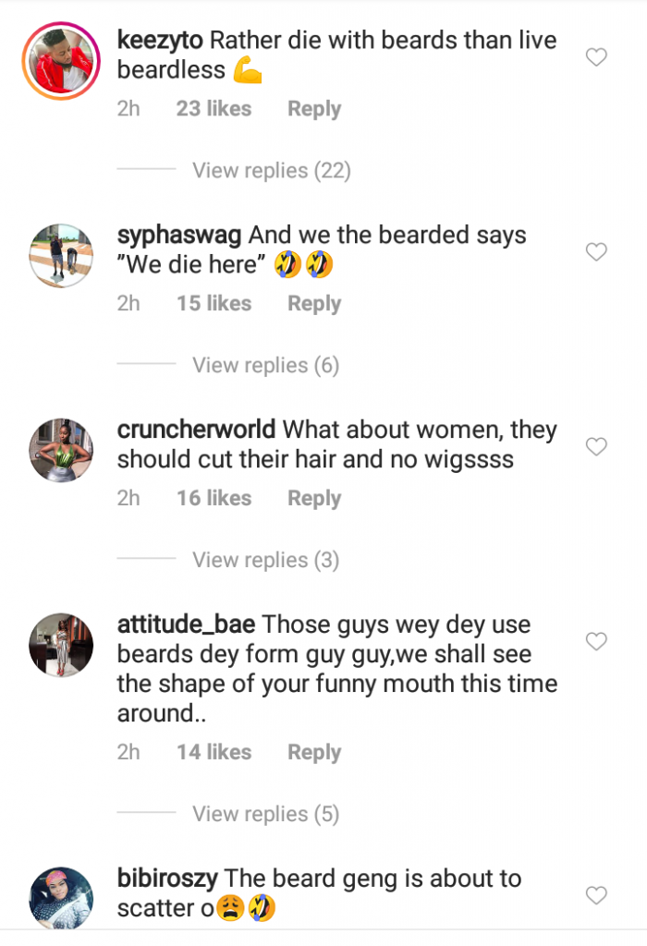The width and height of the screenshot is (647, 946).
Task: Tap cruncherworld's profile avatar
Action: click(61, 450)
